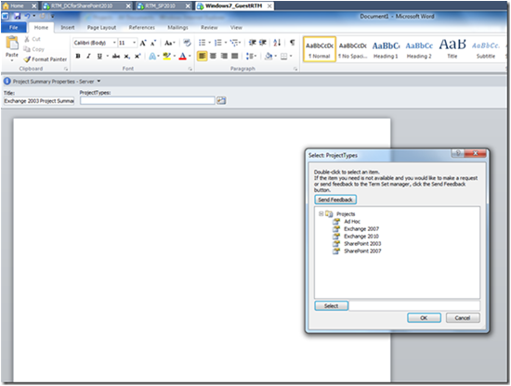Click the Save icon in Quick Access Toolbar
Viewport: 511px width, 386px height.
pyautogui.click(x=17, y=16)
